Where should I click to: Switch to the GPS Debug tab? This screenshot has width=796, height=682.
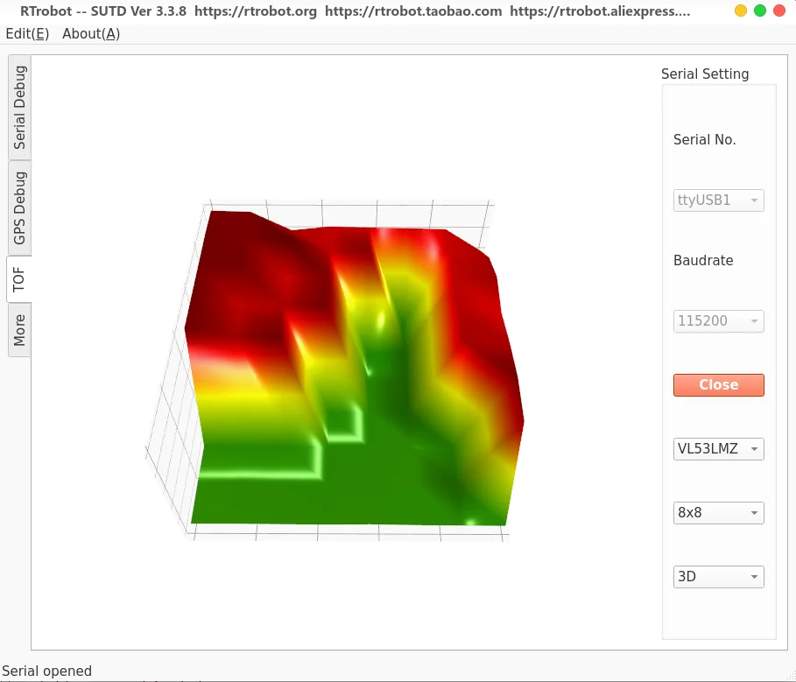coord(19,208)
